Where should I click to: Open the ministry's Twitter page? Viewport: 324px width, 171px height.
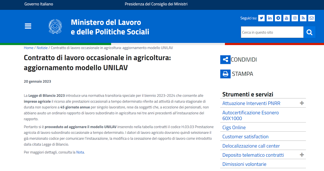pyautogui.click(x=261, y=18)
